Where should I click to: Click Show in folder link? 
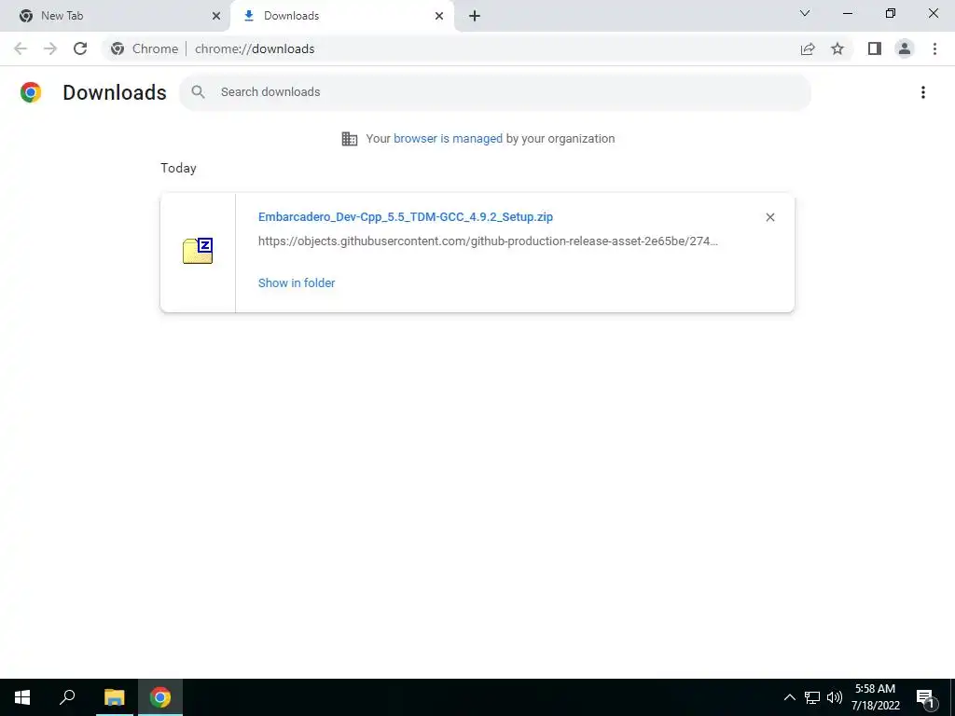click(x=297, y=283)
